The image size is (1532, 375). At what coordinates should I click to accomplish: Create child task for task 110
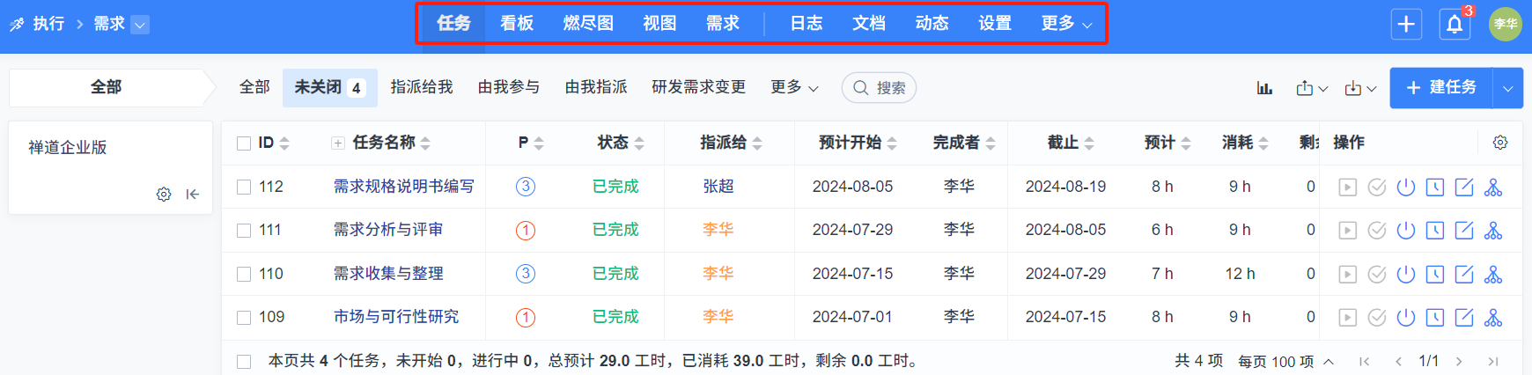pos(1493,274)
